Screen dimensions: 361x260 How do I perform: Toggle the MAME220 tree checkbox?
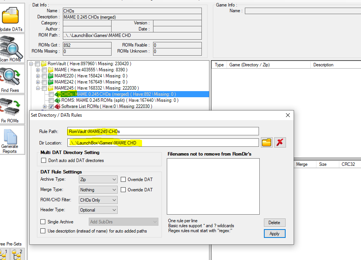click(45, 76)
